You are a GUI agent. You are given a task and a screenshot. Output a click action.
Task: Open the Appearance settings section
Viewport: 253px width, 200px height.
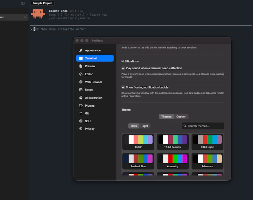tap(95, 50)
